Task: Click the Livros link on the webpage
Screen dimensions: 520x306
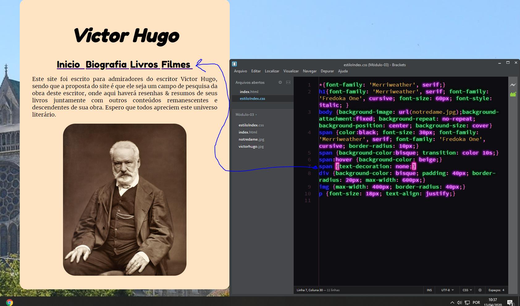Action: click(x=144, y=64)
